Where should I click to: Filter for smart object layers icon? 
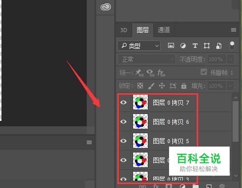click(219, 46)
